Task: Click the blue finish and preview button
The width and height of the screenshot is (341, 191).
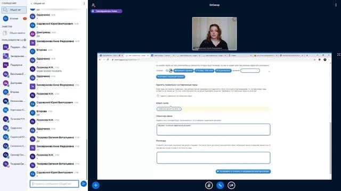Action: click(x=243, y=171)
